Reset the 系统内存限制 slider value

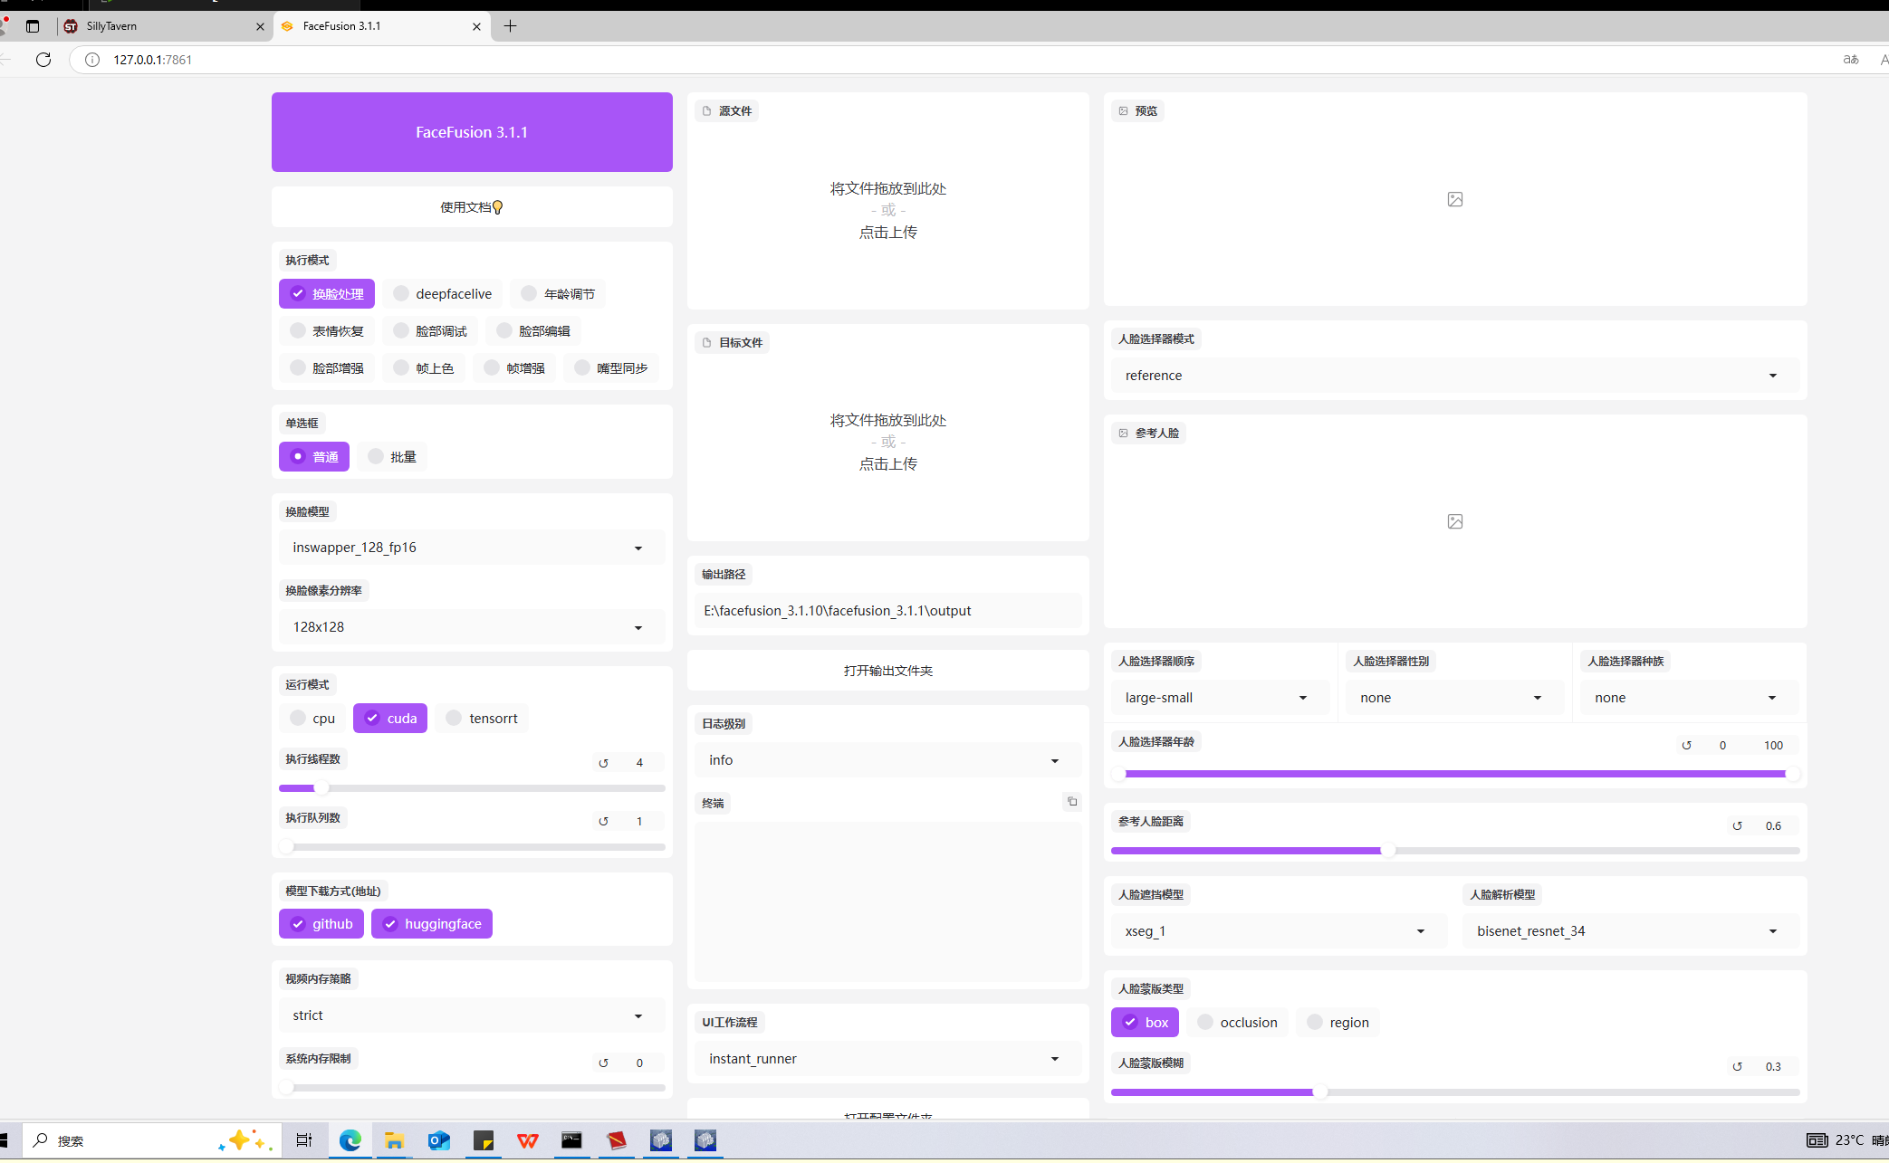[604, 1063]
